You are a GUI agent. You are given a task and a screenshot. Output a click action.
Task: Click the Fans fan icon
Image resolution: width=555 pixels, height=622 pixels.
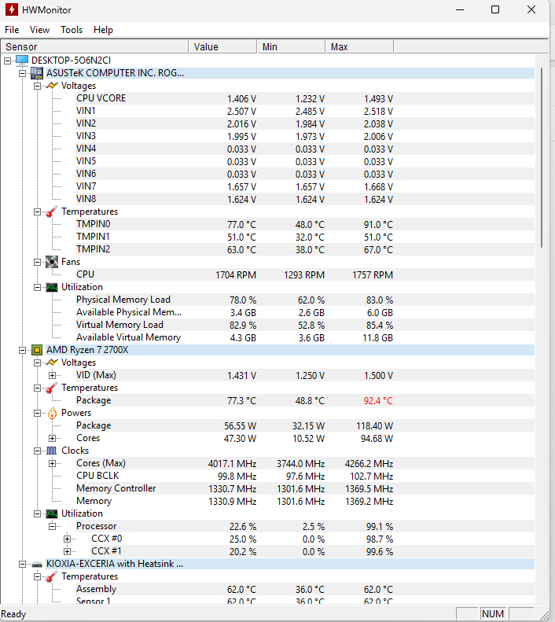coord(52,262)
